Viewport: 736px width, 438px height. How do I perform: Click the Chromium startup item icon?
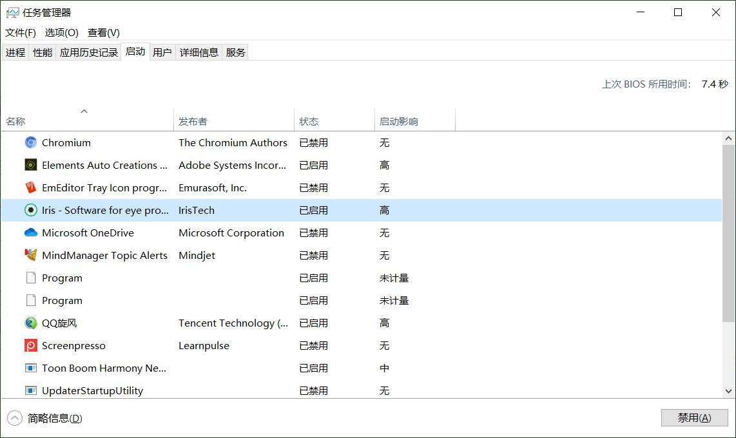[x=30, y=142]
